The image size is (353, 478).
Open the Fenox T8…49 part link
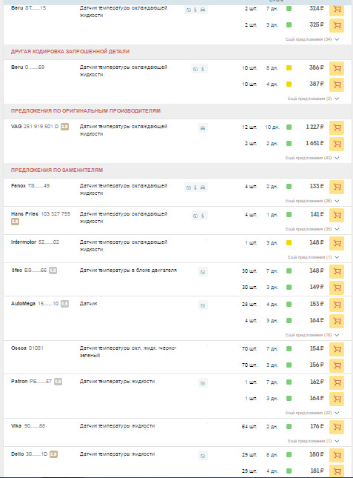tap(30, 186)
